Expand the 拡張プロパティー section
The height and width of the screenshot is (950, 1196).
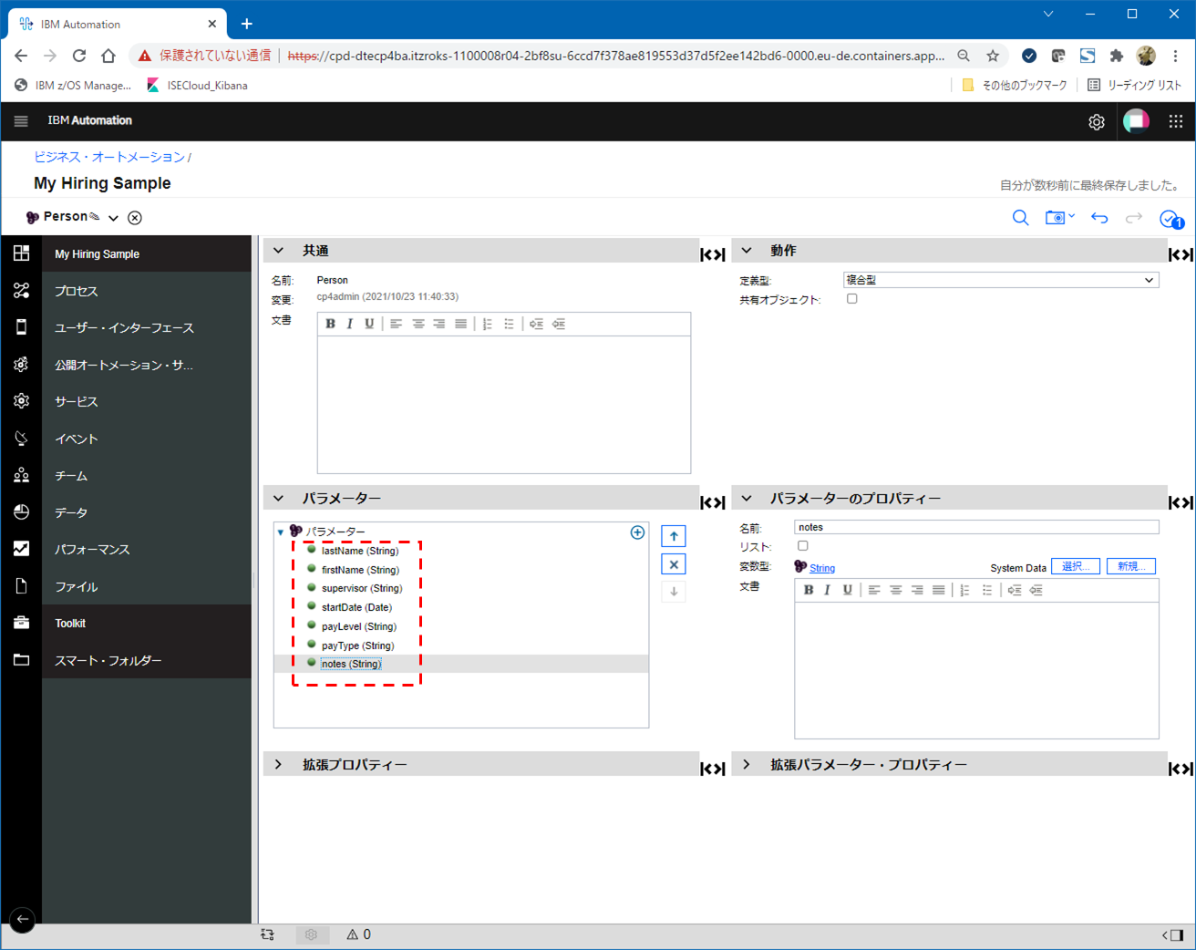point(279,765)
